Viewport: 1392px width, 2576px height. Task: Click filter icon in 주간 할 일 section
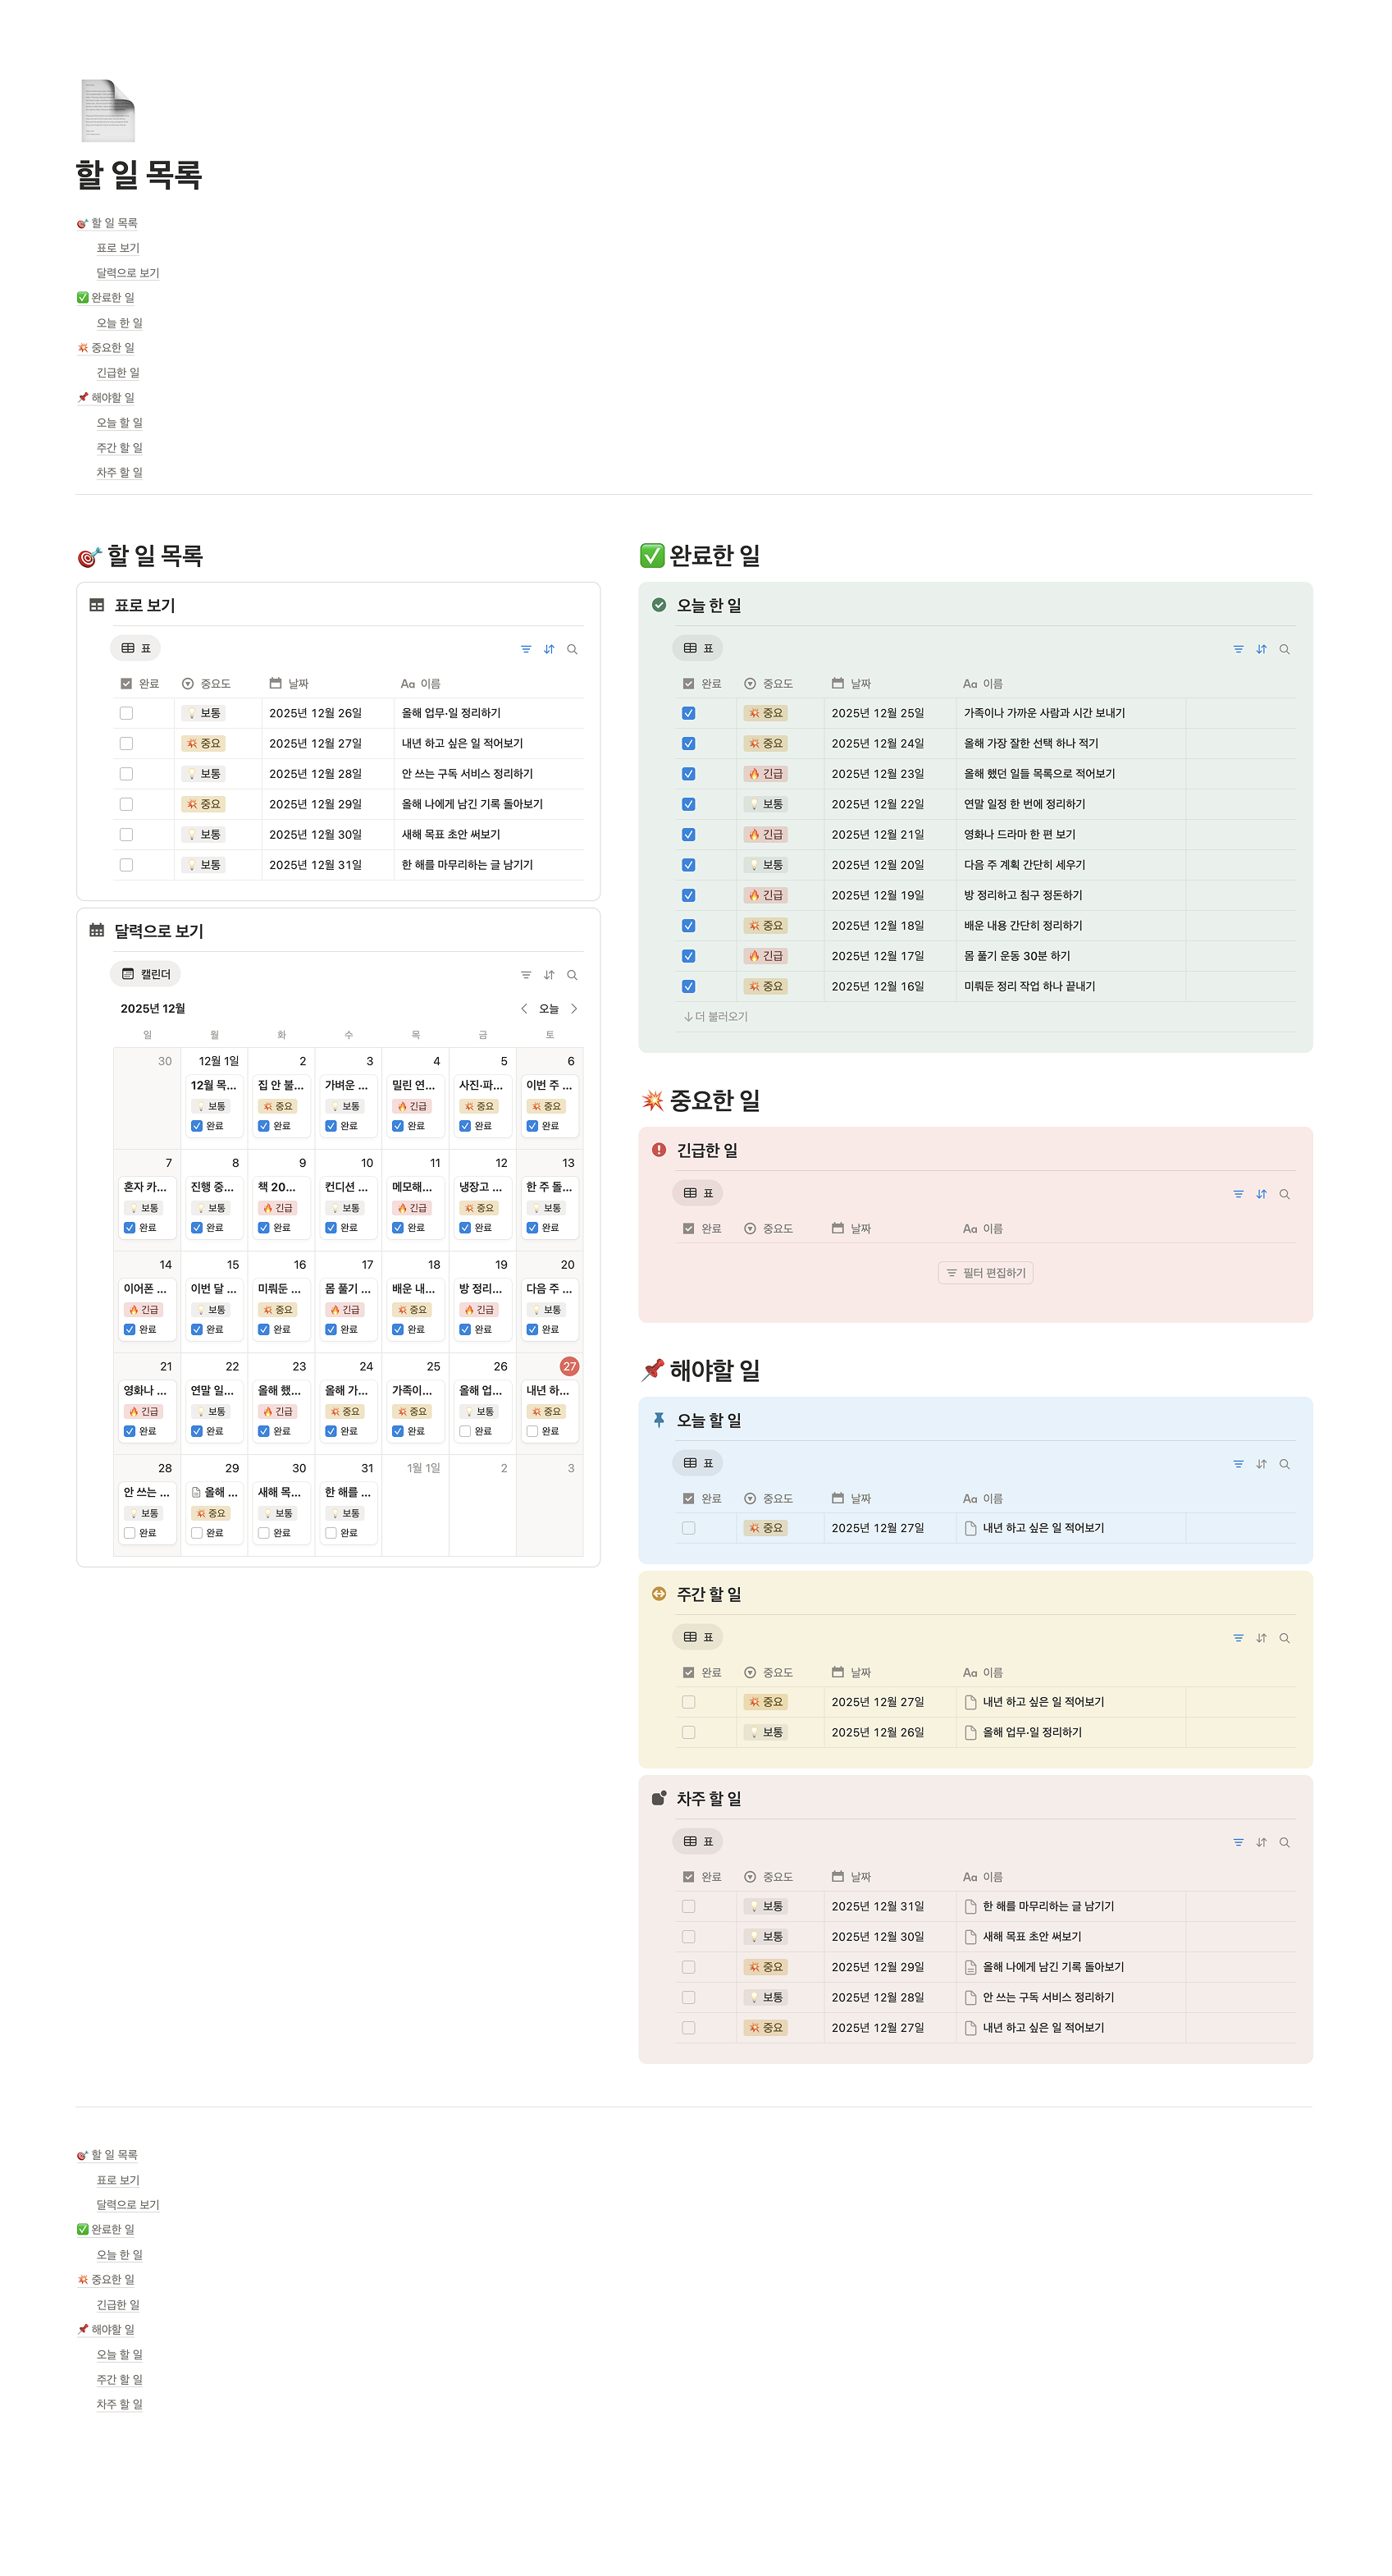tap(1238, 1638)
